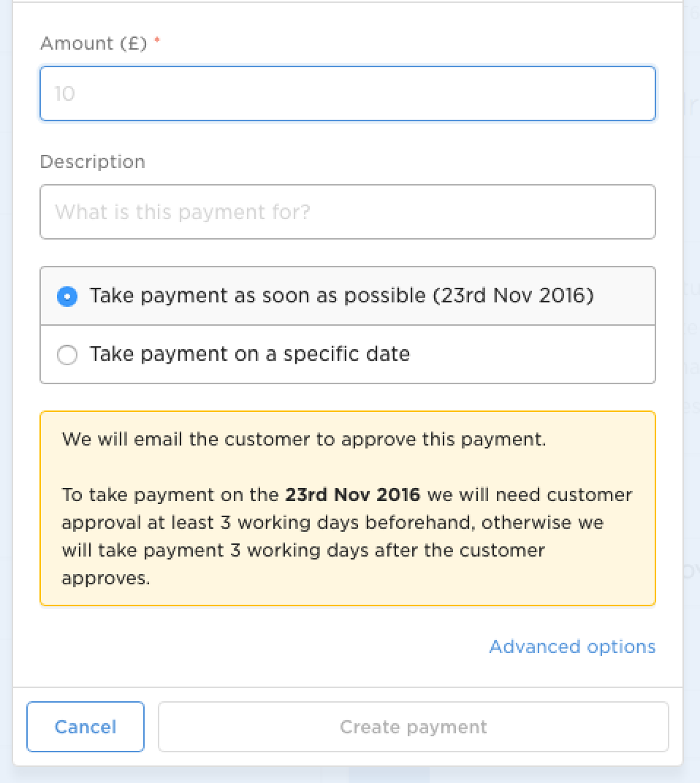The width and height of the screenshot is (700, 783).
Task: Click the 'Take payment on a specific date' label
Action: point(250,354)
